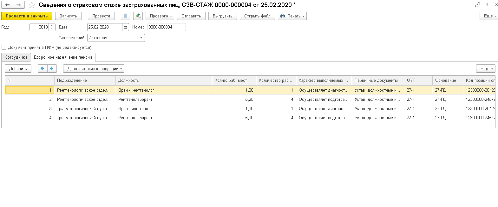Move row down with blue arrow
This screenshot has height=207, width=498.
[x=52, y=68]
